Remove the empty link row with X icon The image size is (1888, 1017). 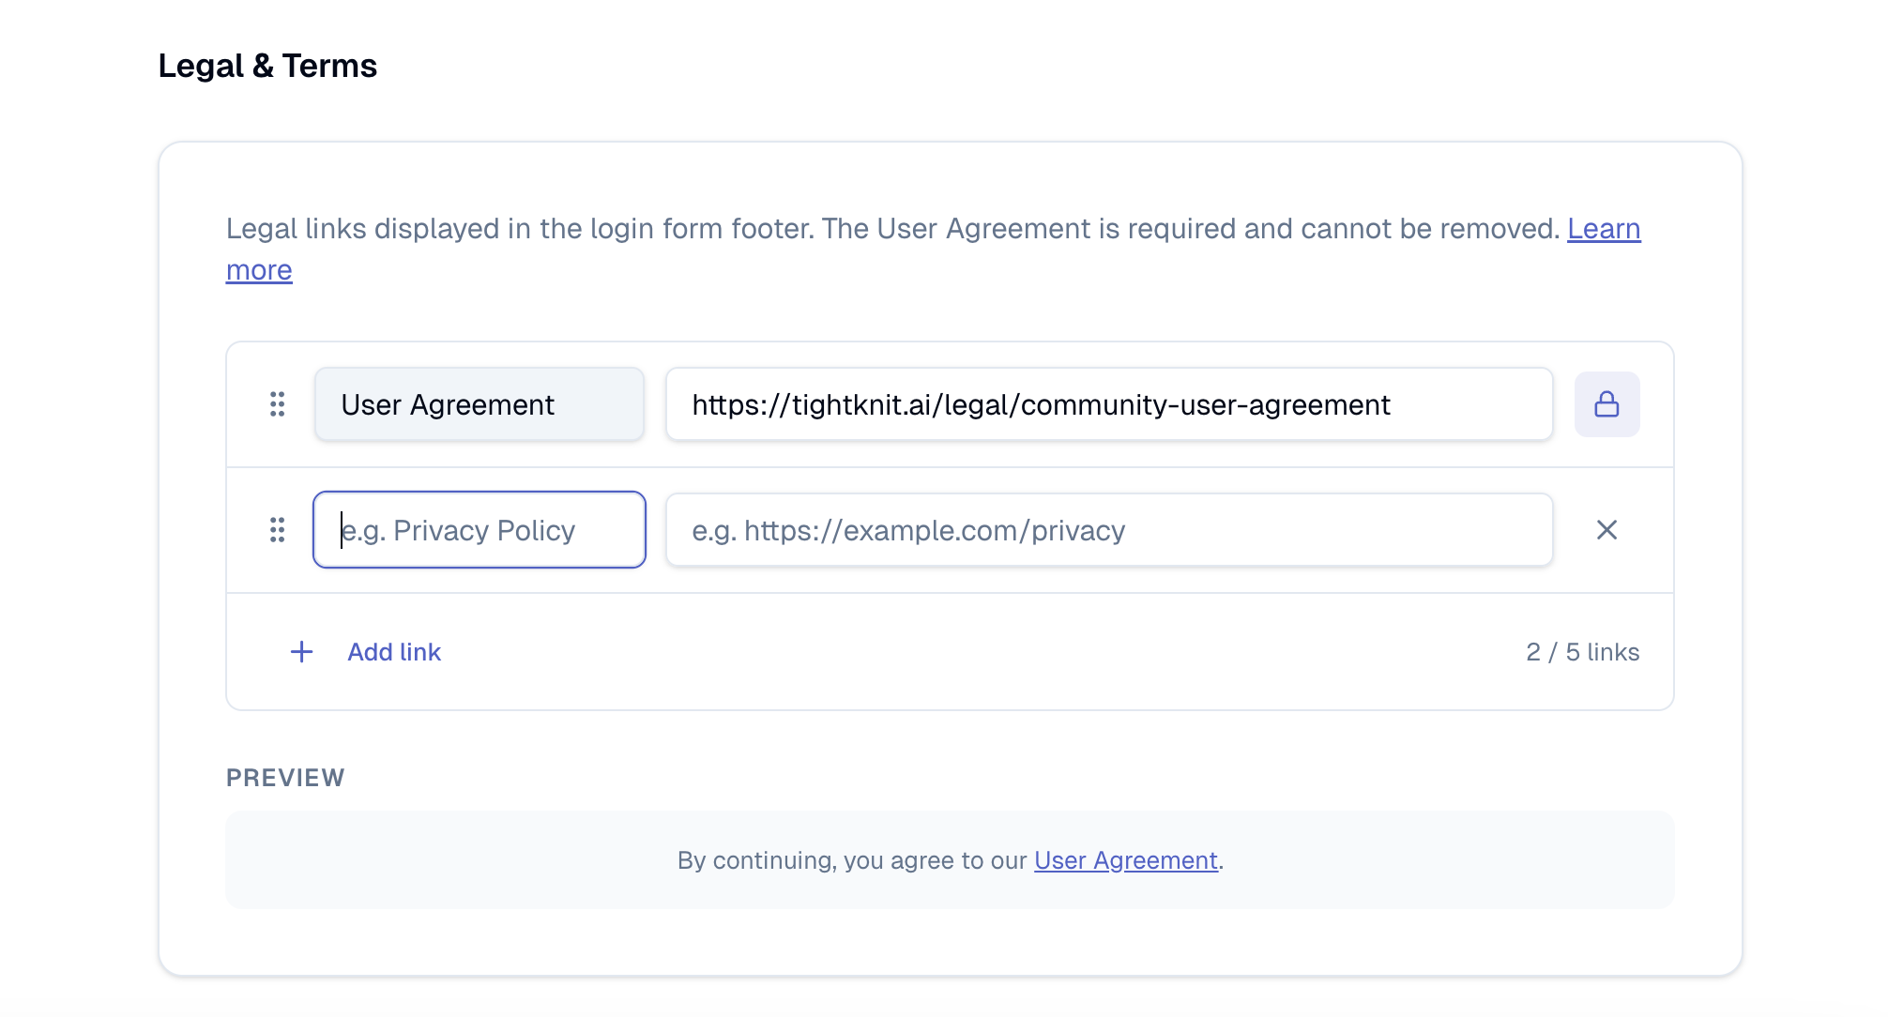1606,530
